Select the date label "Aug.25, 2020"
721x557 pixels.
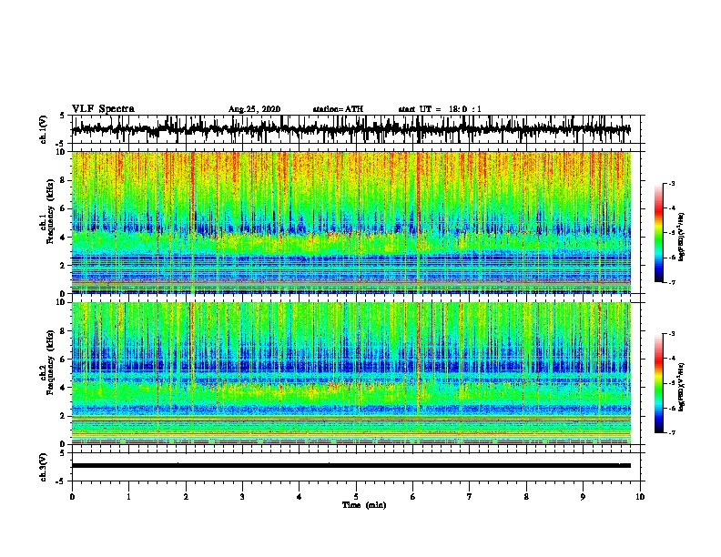[x=254, y=109]
